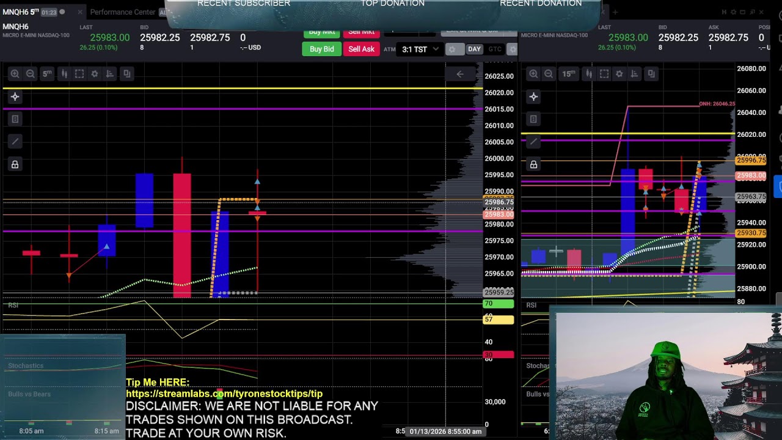Click the Buy Bid button
782x440 pixels.
(x=321, y=49)
